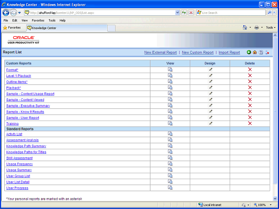Viewport: 279px width, 209px height.
Task: View the Usage Frequency report
Action: coord(170,164)
